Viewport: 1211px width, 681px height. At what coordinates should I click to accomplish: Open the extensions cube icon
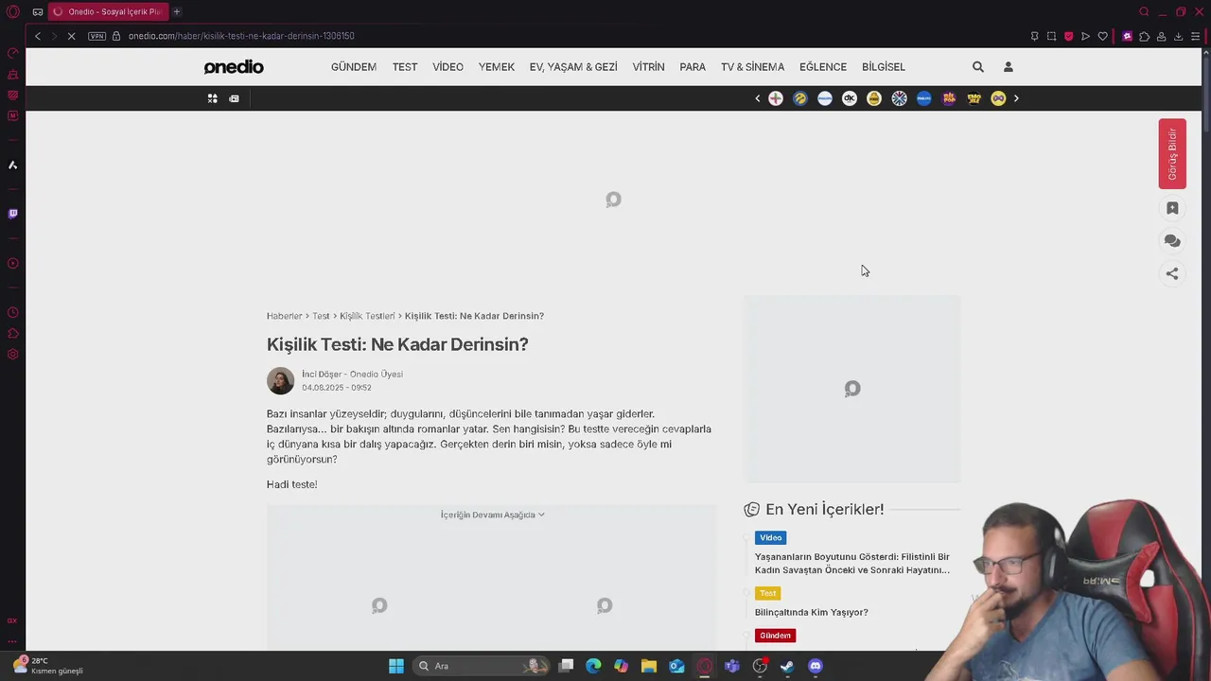tap(1144, 36)
